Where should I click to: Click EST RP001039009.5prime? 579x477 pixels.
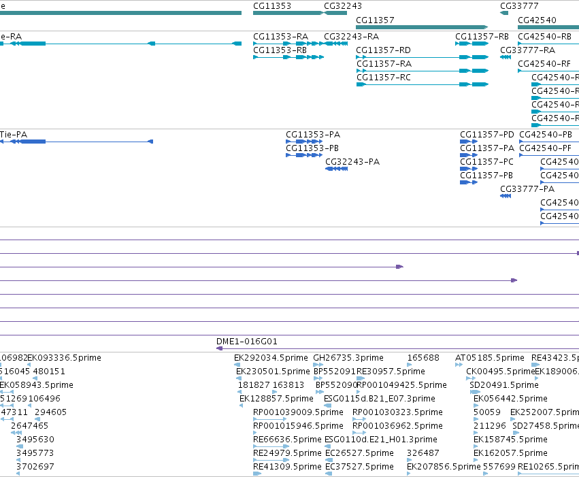[x=298, y=412]
